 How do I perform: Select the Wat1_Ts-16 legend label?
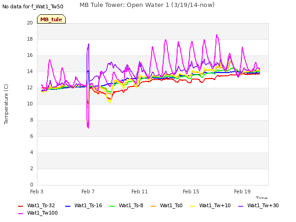(88, 205)
